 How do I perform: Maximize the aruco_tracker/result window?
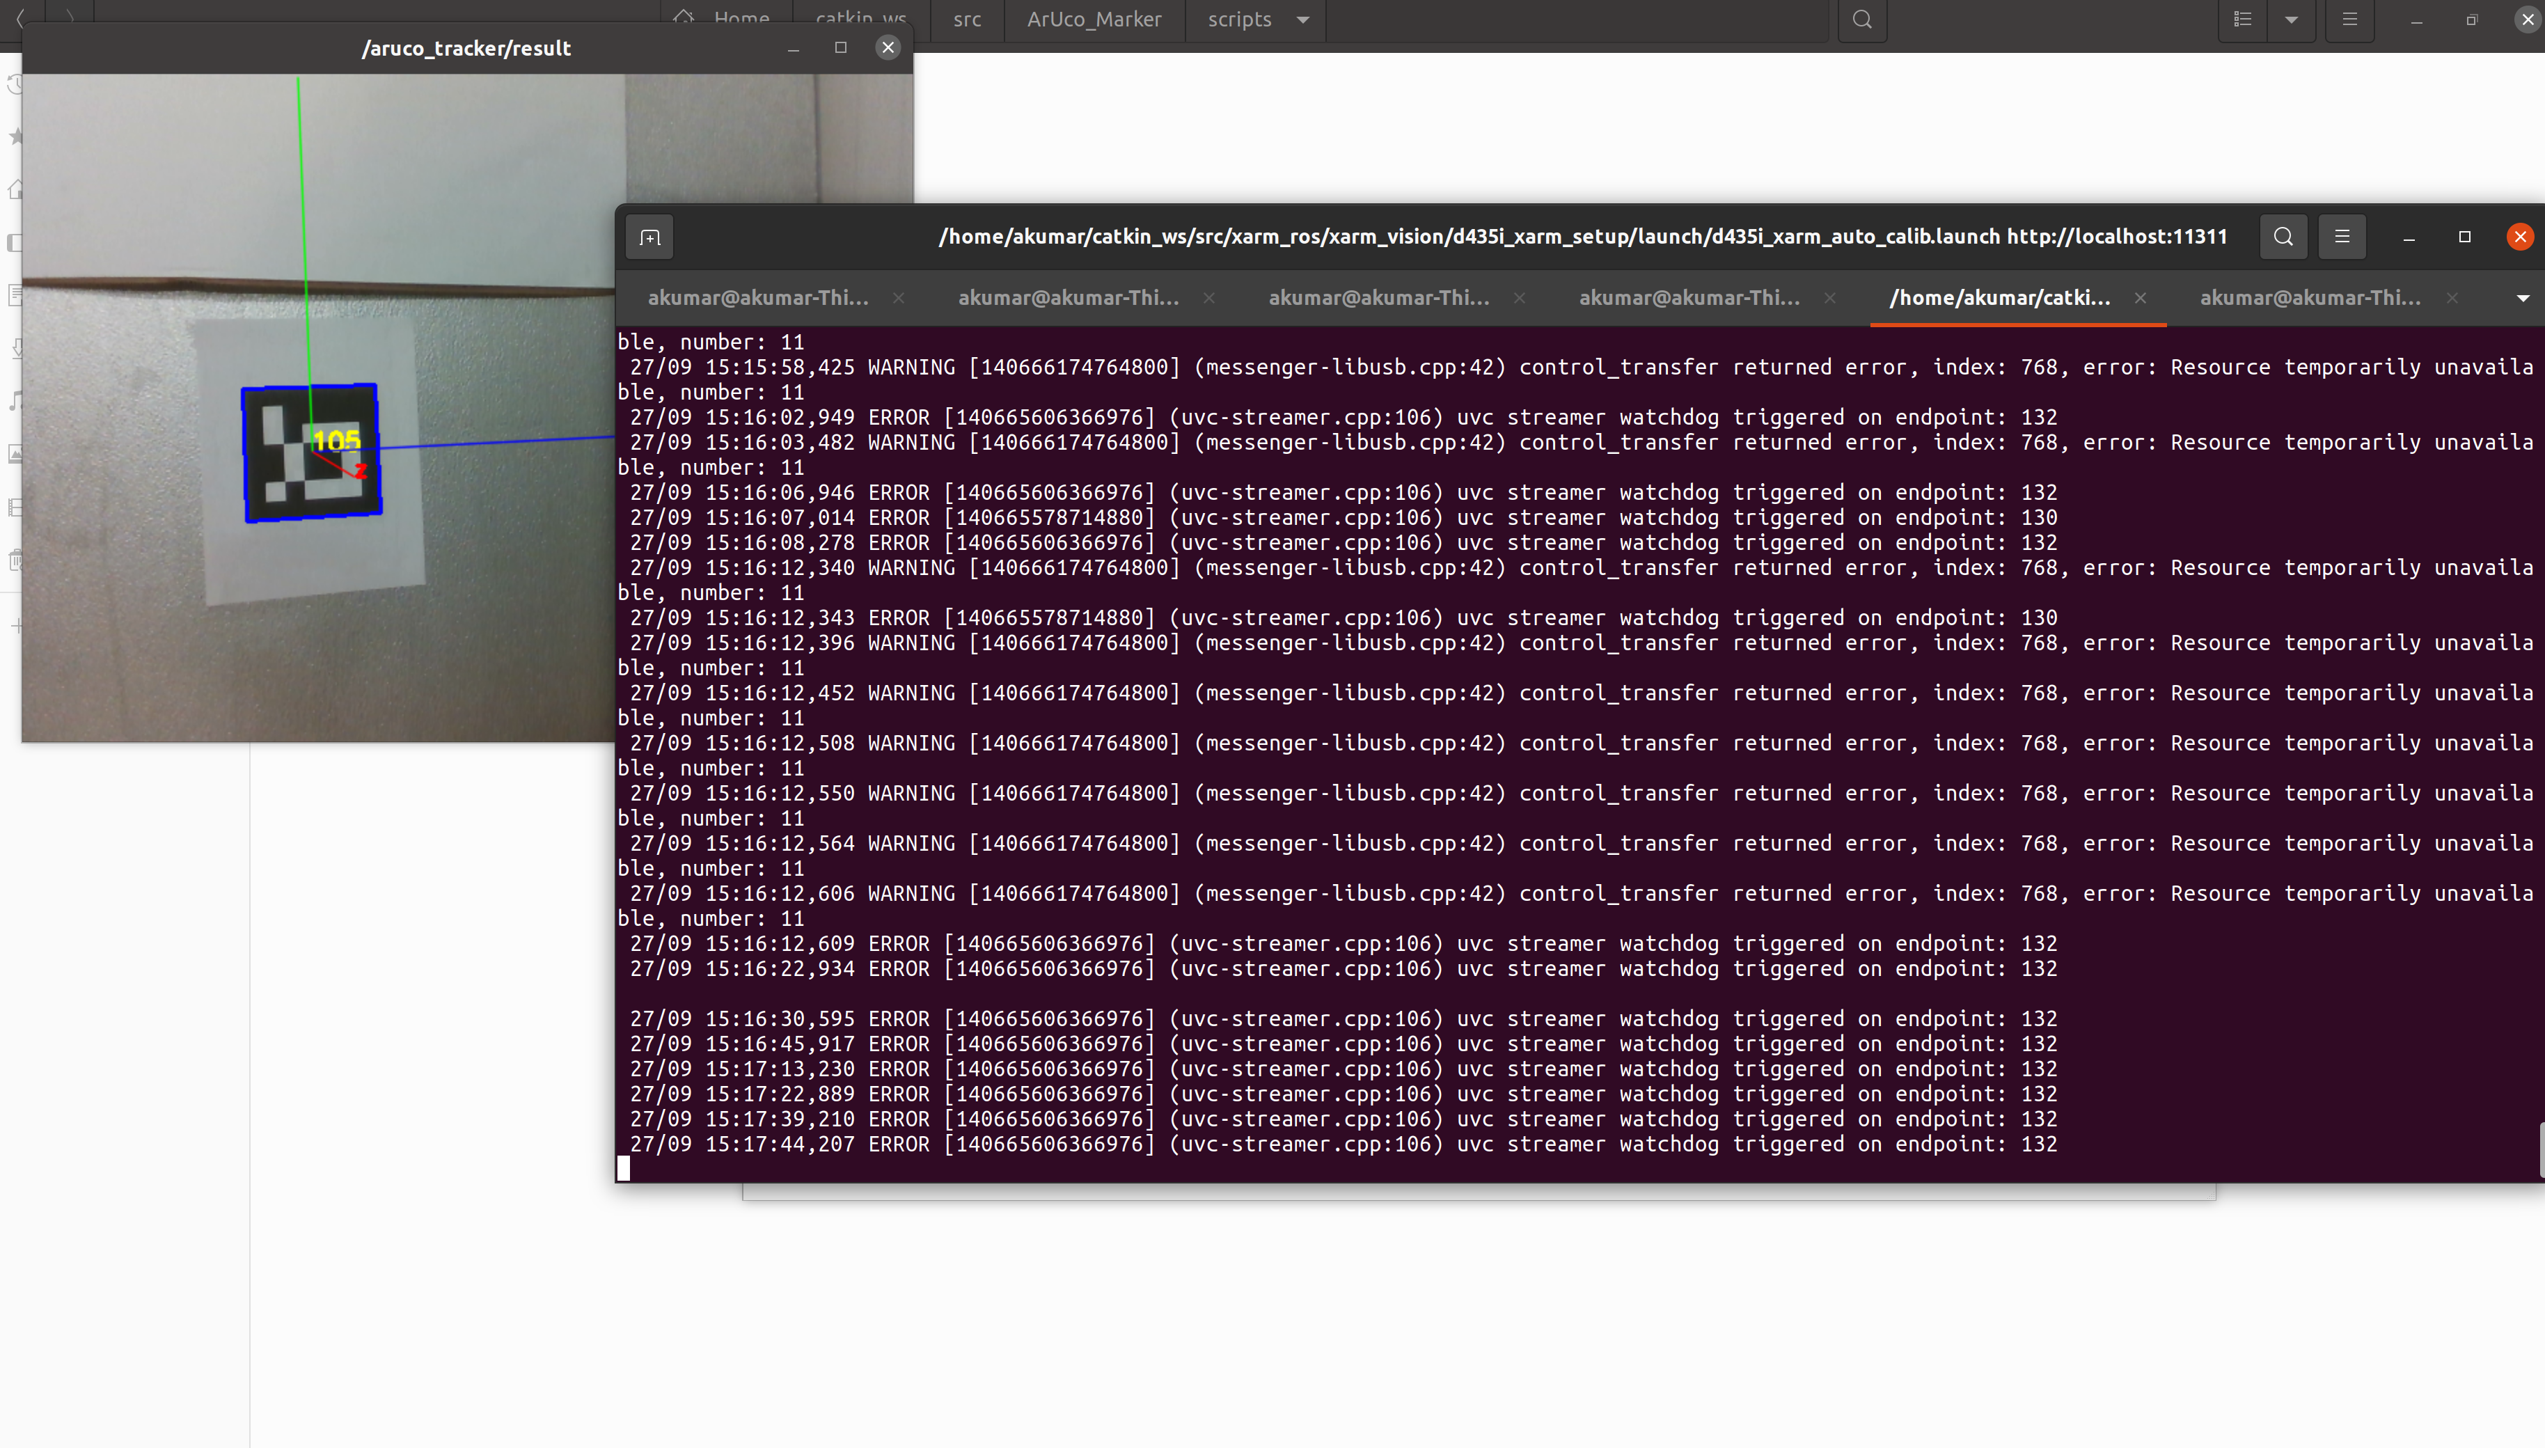[x=841, y=47]
